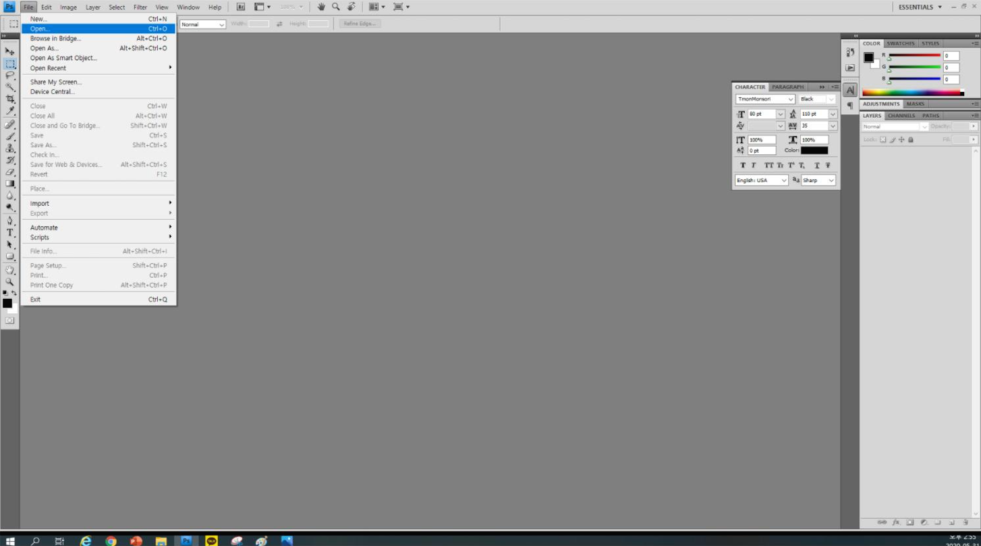Select the Pen tool
Screen dimensions: 981x546
coord(10,221)
